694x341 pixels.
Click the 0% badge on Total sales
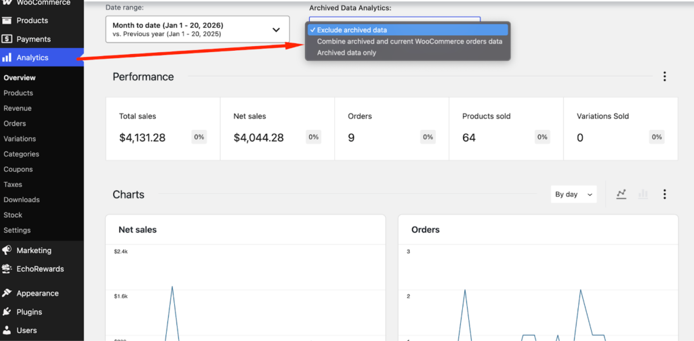click(199, 137)
